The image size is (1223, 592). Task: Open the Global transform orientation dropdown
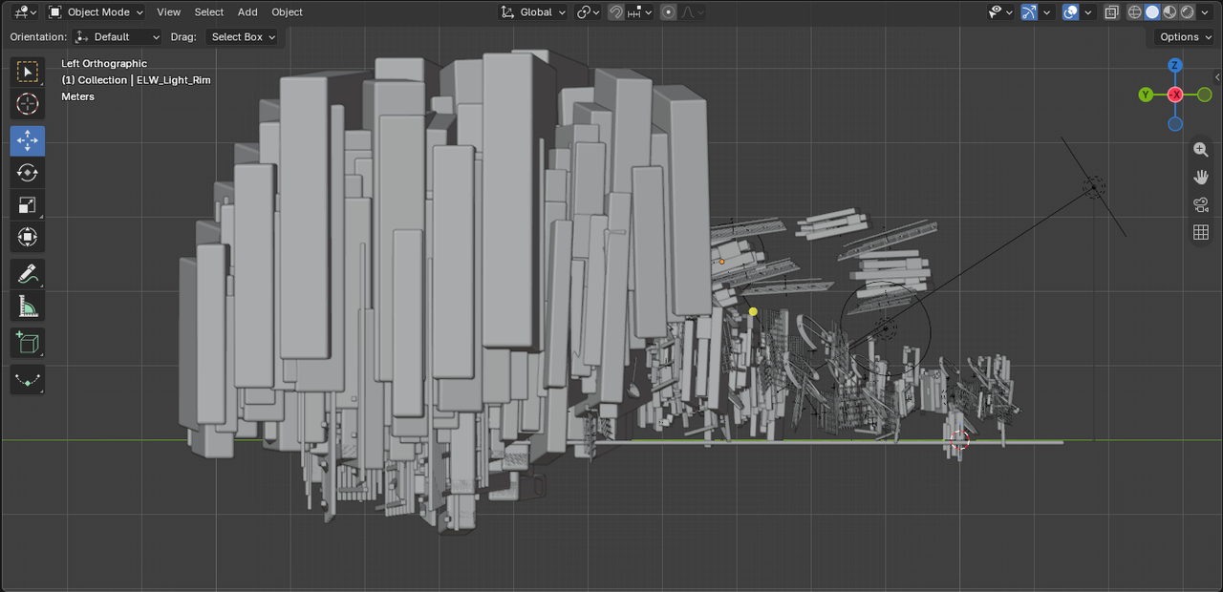(533, 12)
